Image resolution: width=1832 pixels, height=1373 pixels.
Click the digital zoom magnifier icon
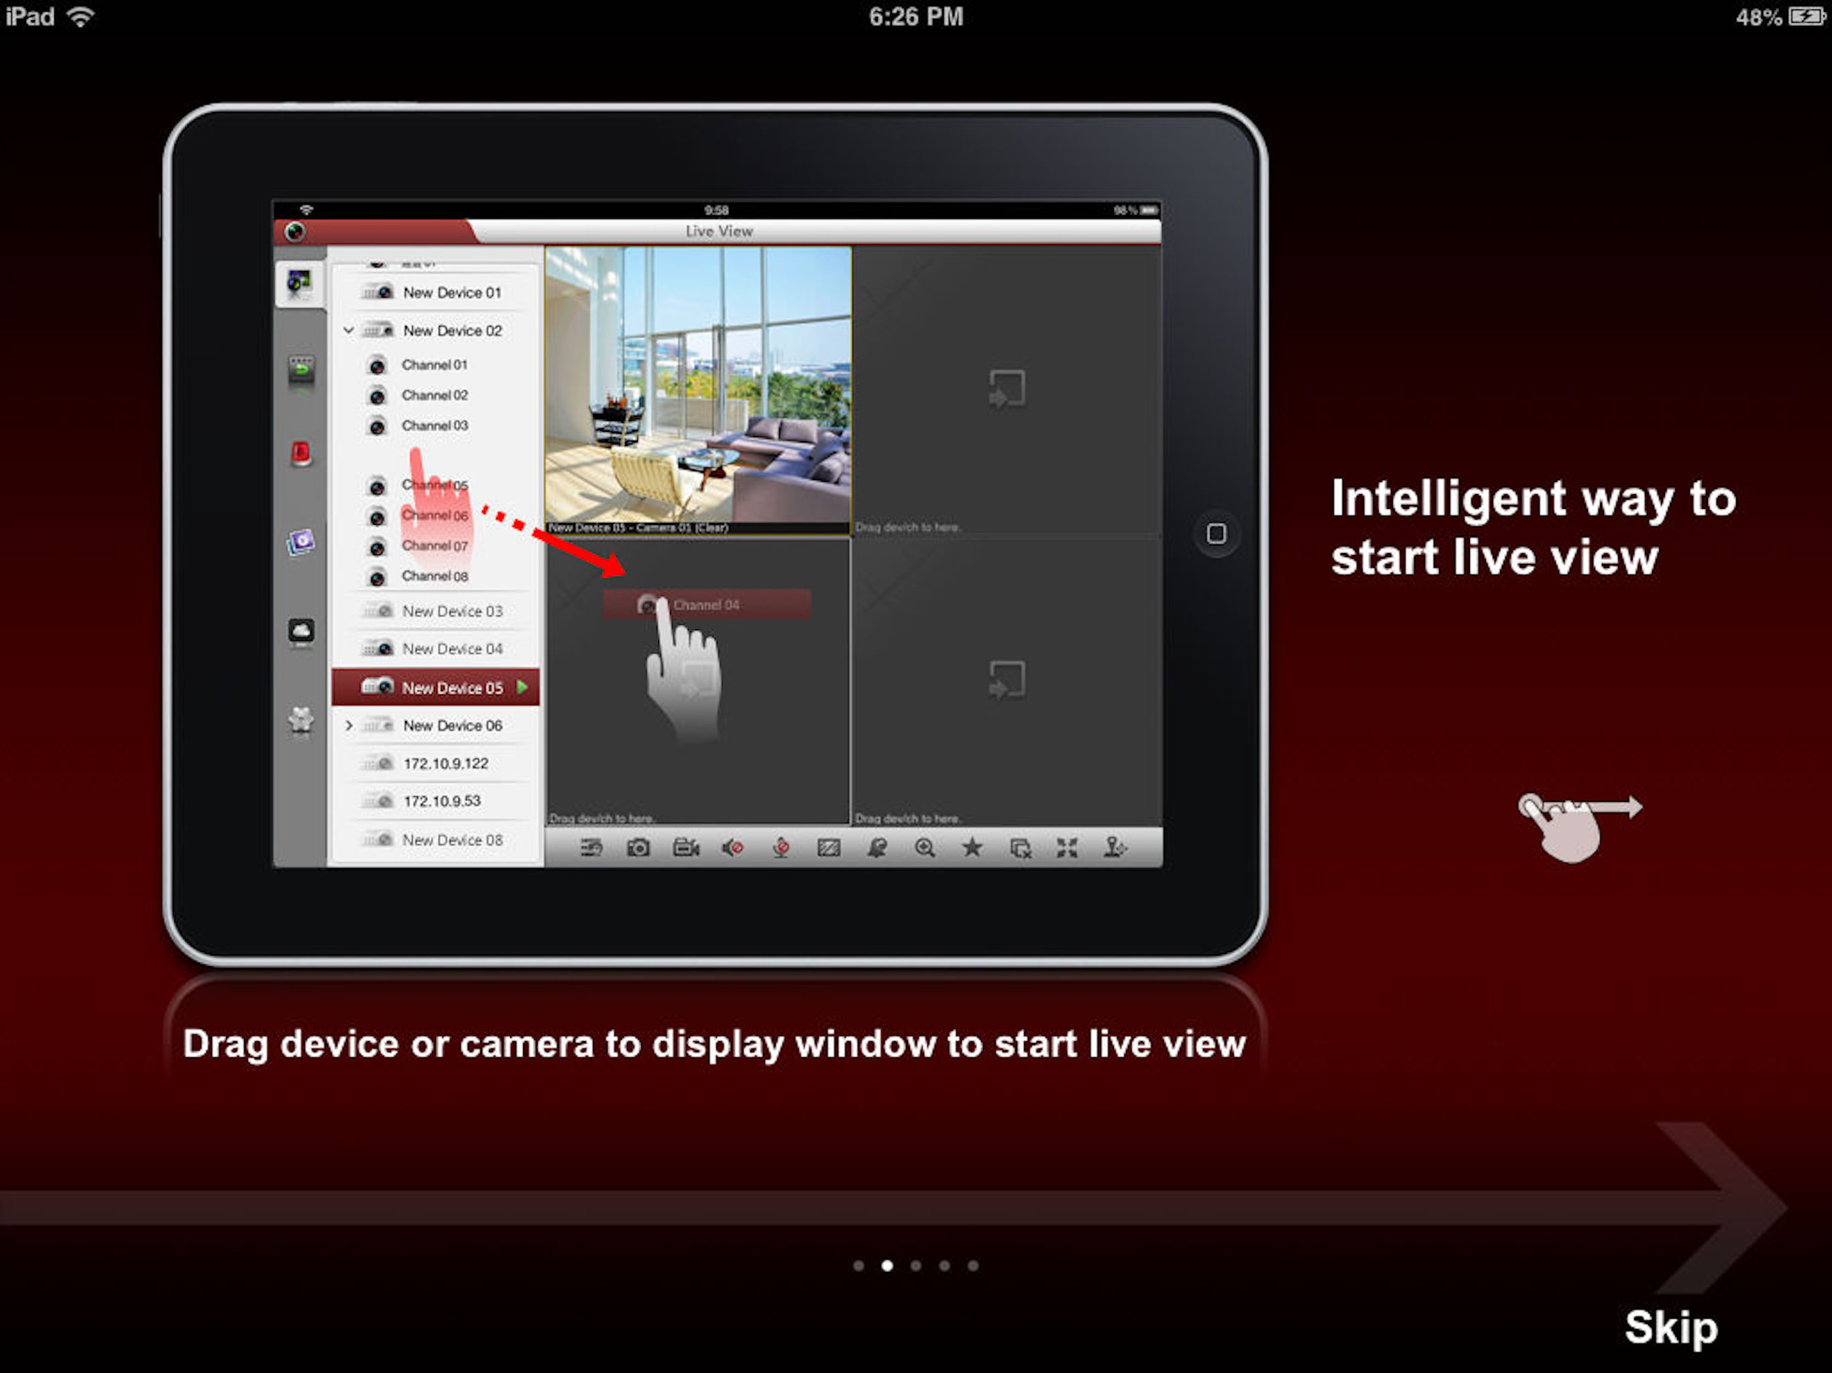[924, 847]
